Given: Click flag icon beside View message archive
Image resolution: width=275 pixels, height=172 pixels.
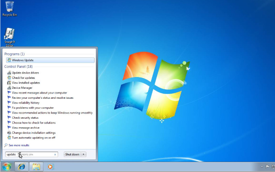Looking at the screenshot, I should (9, 127).
